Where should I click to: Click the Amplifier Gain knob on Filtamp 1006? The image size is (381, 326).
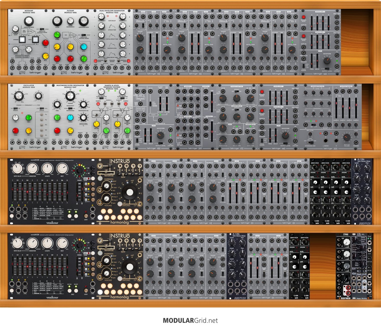(x=83, y=21)
